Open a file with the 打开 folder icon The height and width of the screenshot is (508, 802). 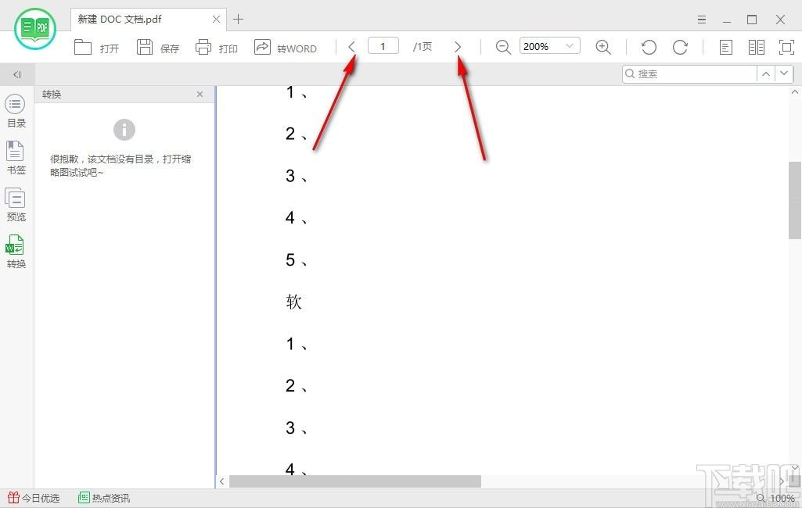tap(82, 47)
